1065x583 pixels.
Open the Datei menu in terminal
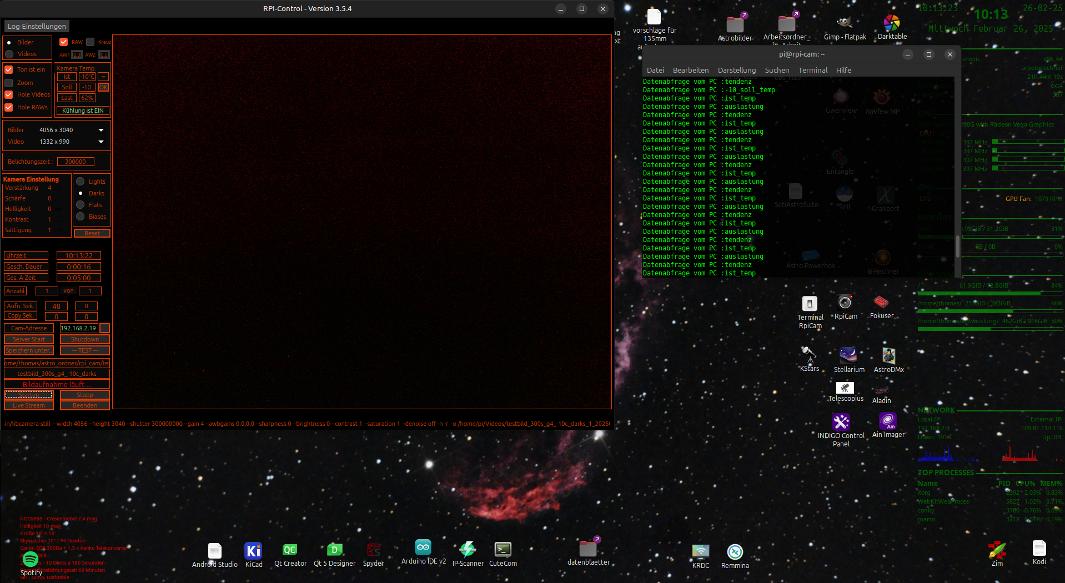(655, 71)
